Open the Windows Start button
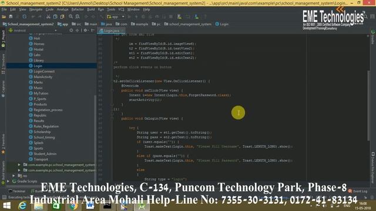Viewport: 376px width, 211px height. (x=6, y=206)
